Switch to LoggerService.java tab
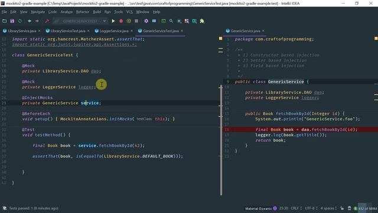Viewport: 378px width, 213px height. pos(114,31)
